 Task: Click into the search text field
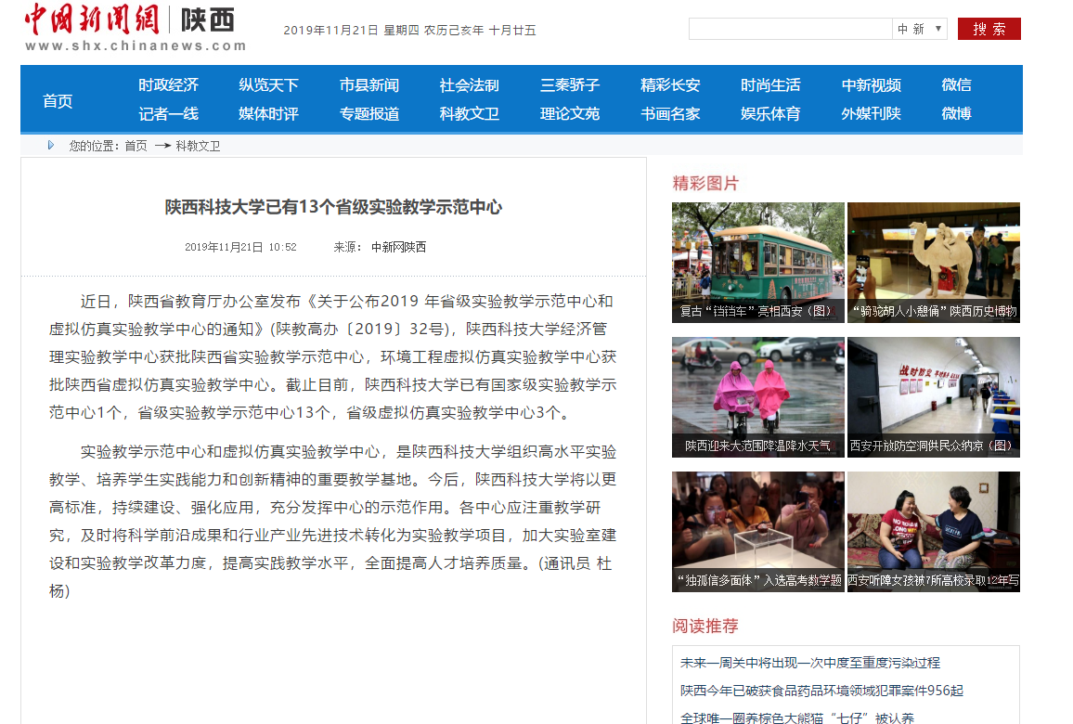coord(790,29)
